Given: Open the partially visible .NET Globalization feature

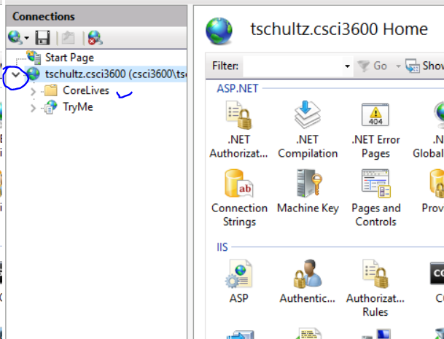Looking at the screenshot, I should click(429, 128).
